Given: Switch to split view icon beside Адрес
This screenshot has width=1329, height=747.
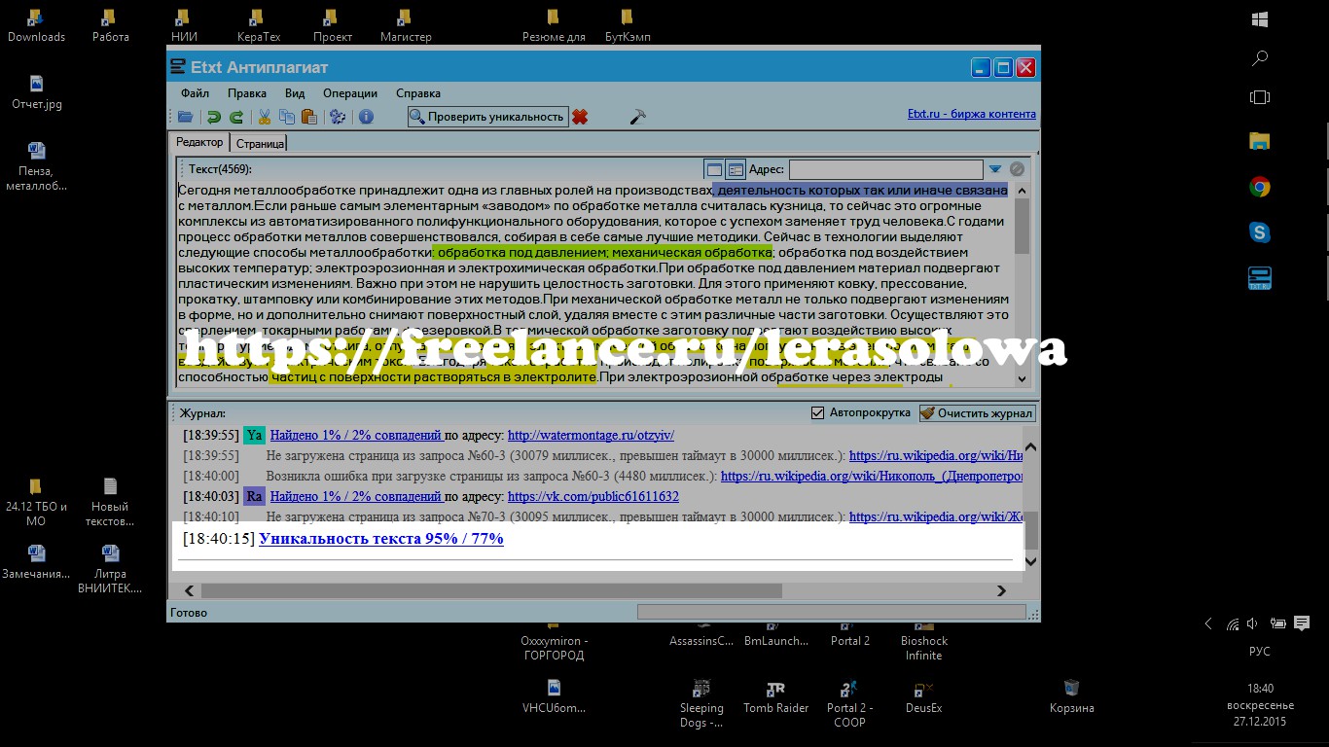Looking at the screenshot, I should click(x=736, y=169).
